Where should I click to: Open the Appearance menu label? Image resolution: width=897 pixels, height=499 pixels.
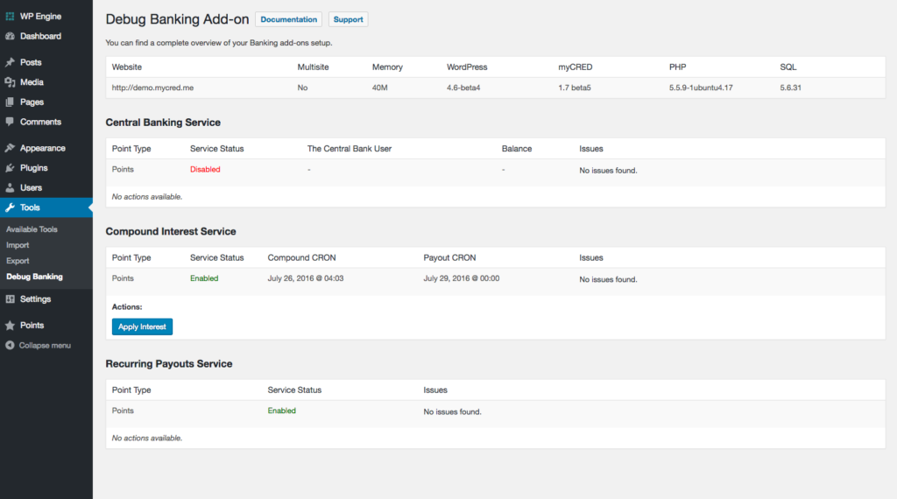[43, 148]
